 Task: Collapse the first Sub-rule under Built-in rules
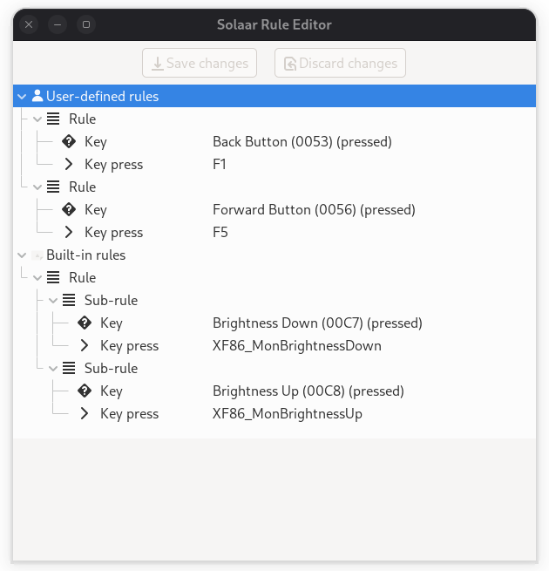coord(53,300)
